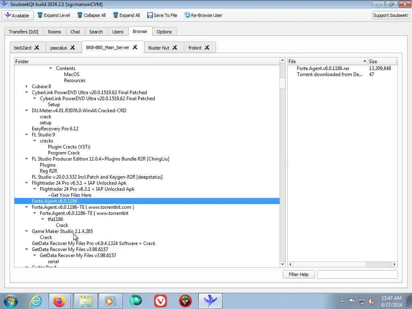
Task: Open Firefox from the taskbar
Action: pos(60,301)
